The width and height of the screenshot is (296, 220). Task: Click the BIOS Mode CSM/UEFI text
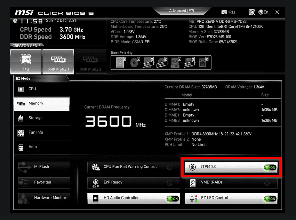(130, 42)
